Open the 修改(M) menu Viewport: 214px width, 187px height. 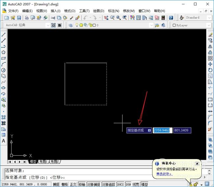pos(129,11)
